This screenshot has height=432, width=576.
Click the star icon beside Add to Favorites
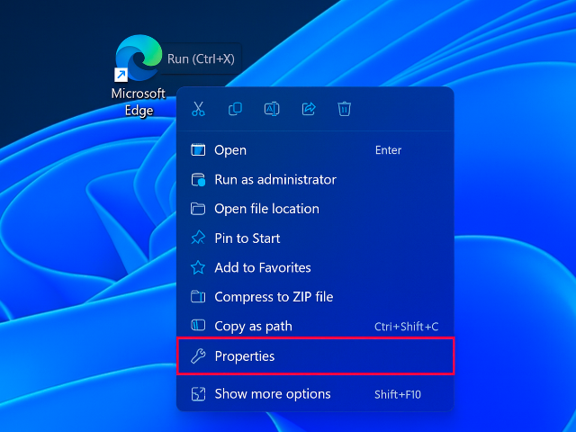click(x=198, y=267)
